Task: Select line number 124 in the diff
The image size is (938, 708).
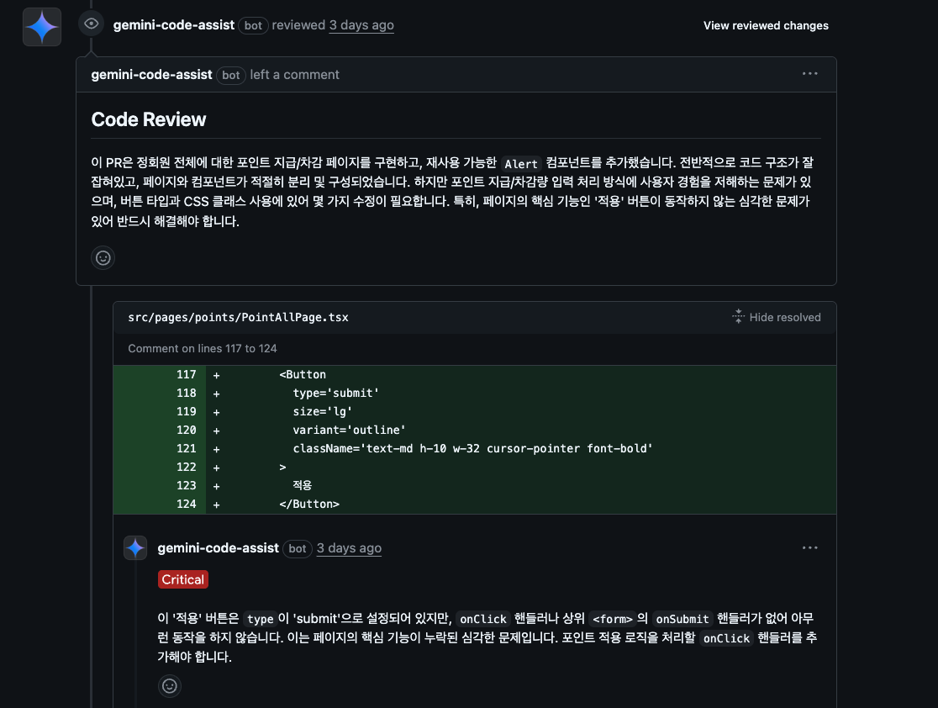Action: click(x=186, y=505)
